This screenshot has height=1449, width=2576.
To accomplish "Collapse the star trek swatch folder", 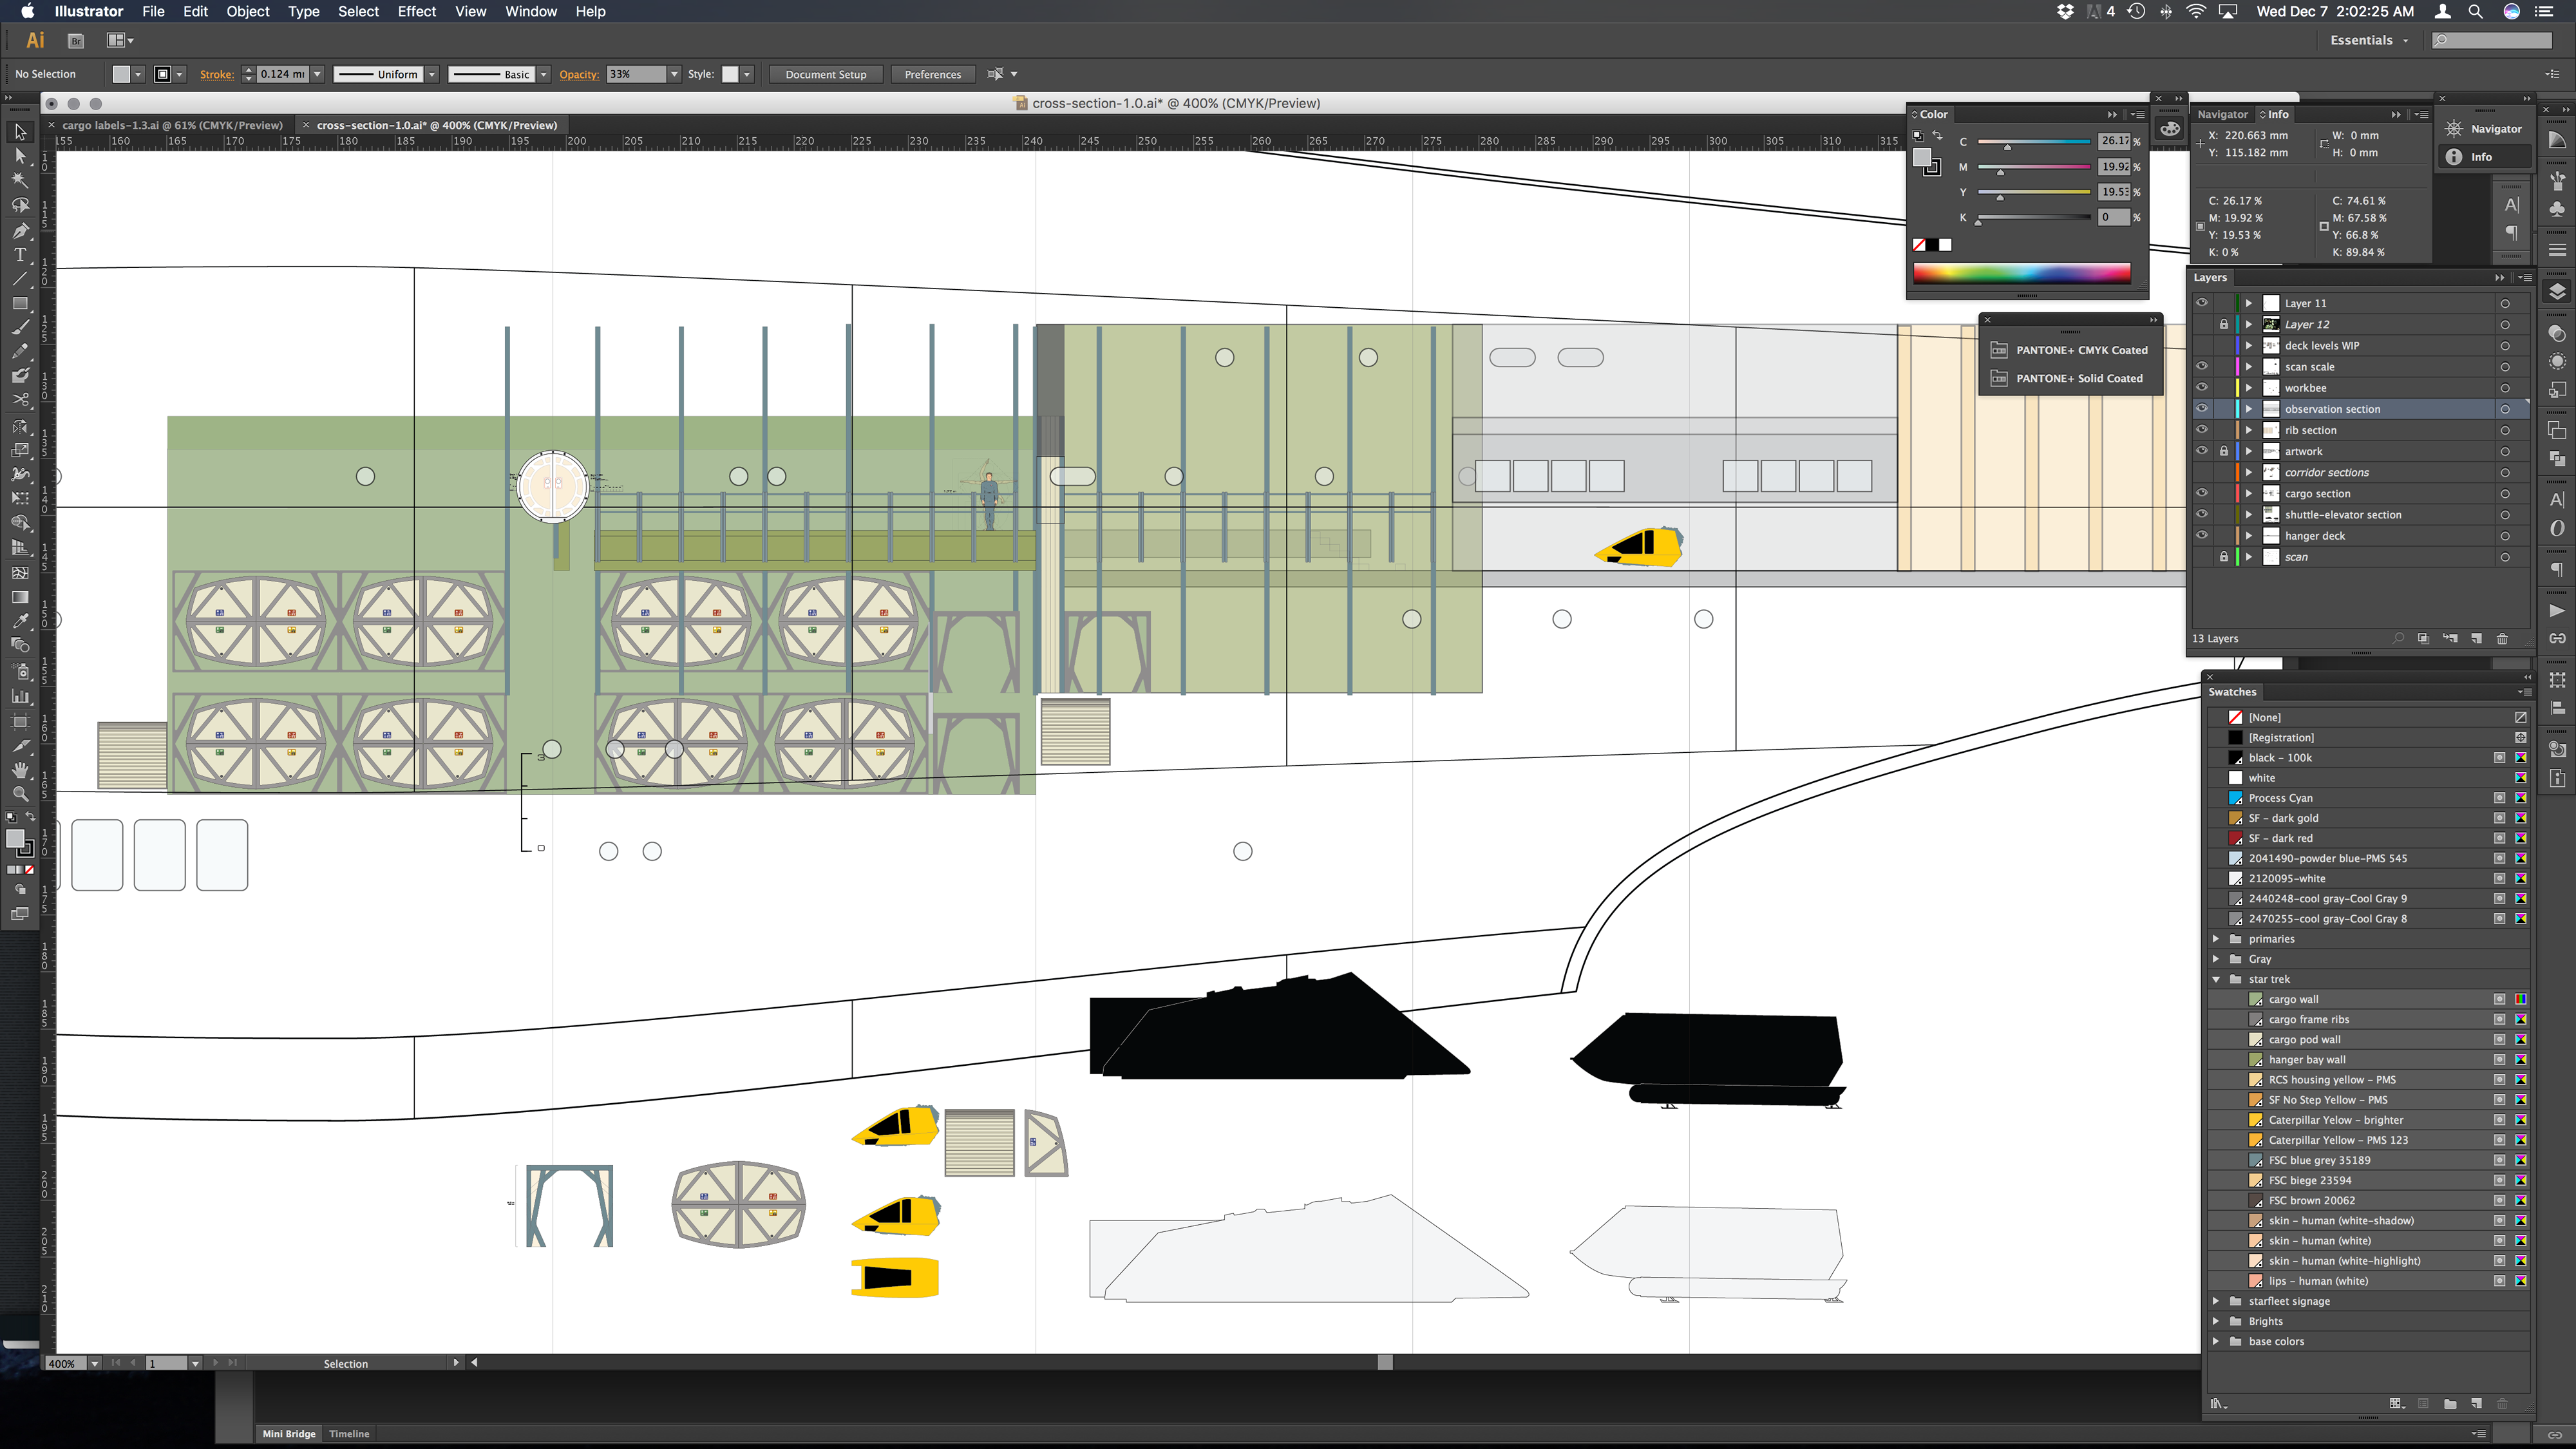I will coord(2216,979).
